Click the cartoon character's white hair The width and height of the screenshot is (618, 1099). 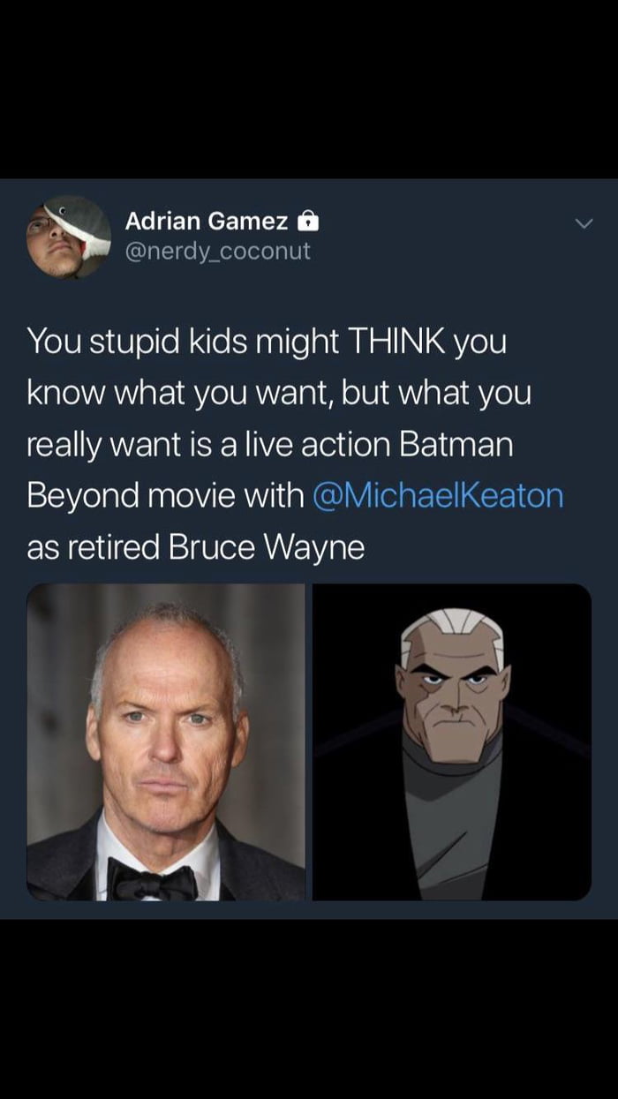451,627
